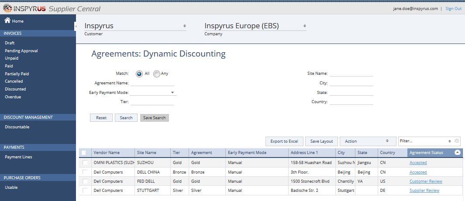Click the City input field
The width and height of the screenshot is (465, 201).
(351, 83)
